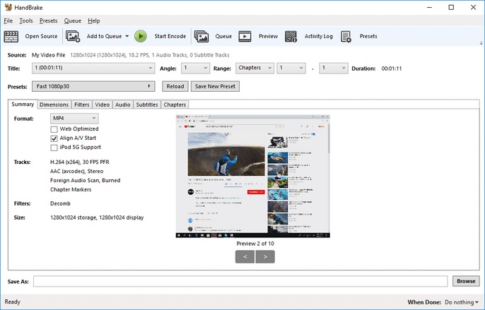485x310 pixels.
Task: Click the Preview filmstrip icon
Action: click(245, 36)
